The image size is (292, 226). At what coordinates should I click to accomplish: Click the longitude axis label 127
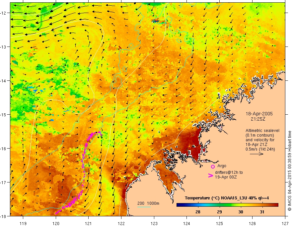tap(285, 223)
